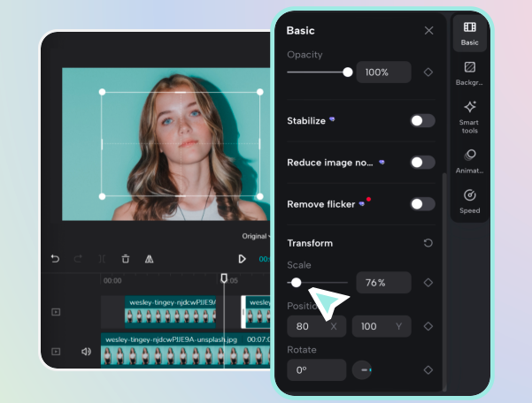Open the Animation tab in the sidebar
532x403 pixels.
click(469, 162)
